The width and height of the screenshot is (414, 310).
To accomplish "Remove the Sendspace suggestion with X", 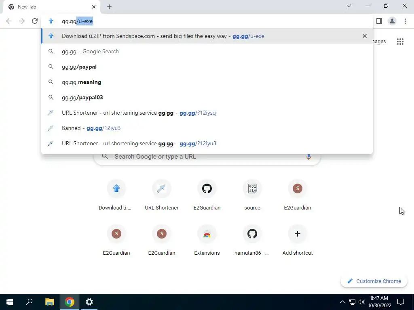I will (365, 36).
